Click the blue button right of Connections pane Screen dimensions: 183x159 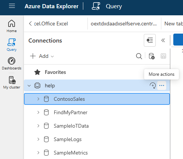pyautogui.click(x=178, y=40)
